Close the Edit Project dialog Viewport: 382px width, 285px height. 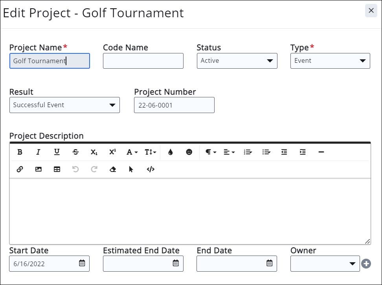click(371, 11)
